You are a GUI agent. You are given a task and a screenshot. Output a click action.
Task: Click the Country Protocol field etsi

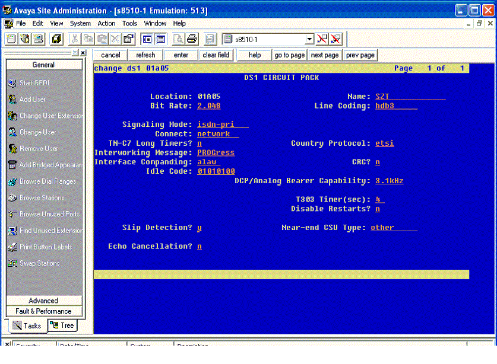click(x=385, y=143)
